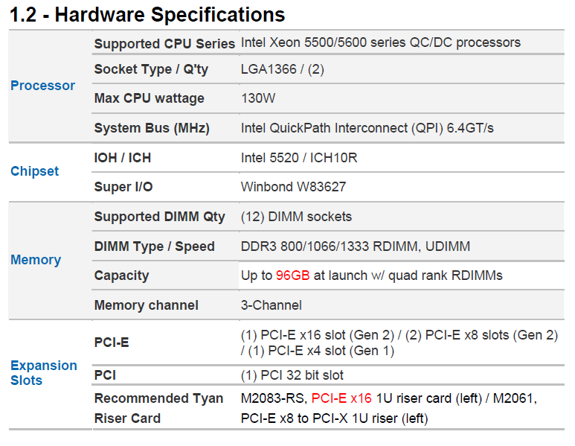
Task: Click the '1.2 - Hardware Specifications' heading
Action: pyautogui.click(x=147, y=15)
